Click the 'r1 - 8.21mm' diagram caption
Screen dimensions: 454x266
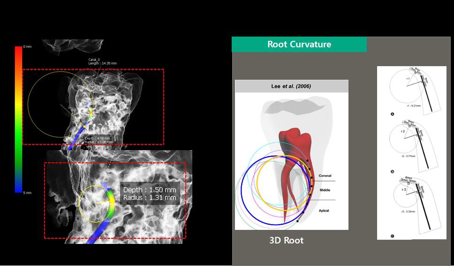[x=414, y=106]
